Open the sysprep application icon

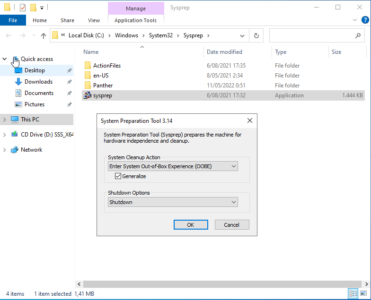pyautogui.click(x=88, y=95)
